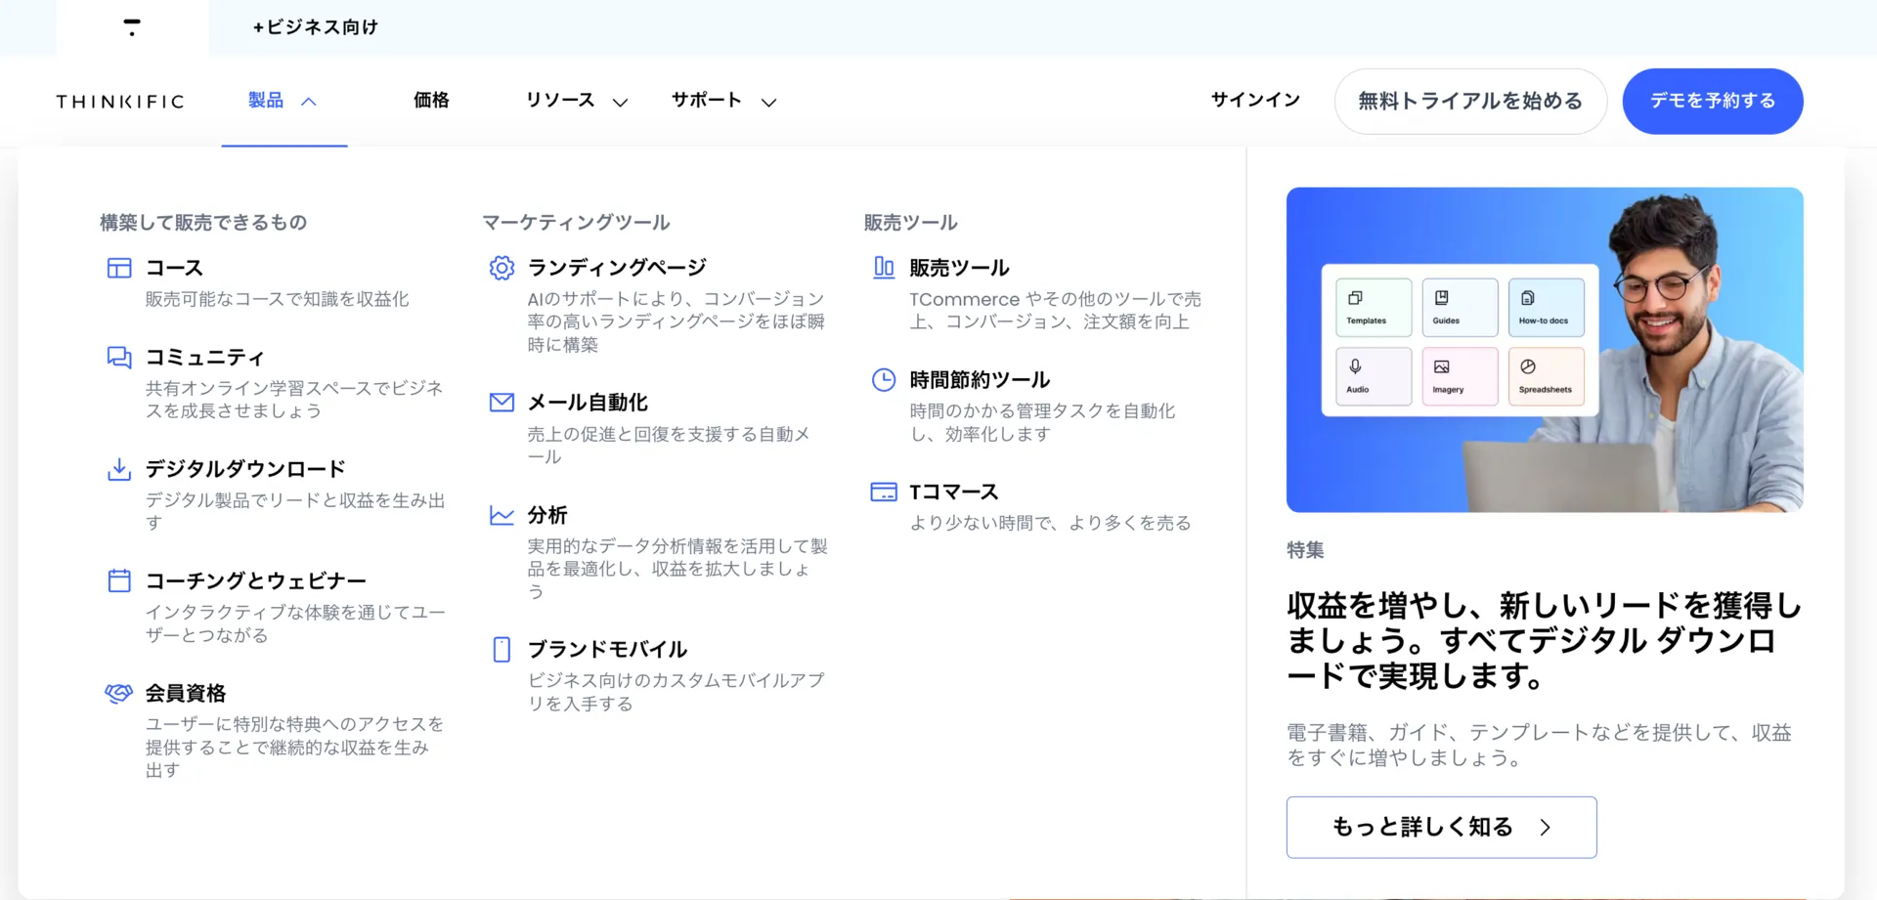Collapse the 製品 dropdown menu
The height and width of the screenshot is (900, 1877).
(283, 101)
